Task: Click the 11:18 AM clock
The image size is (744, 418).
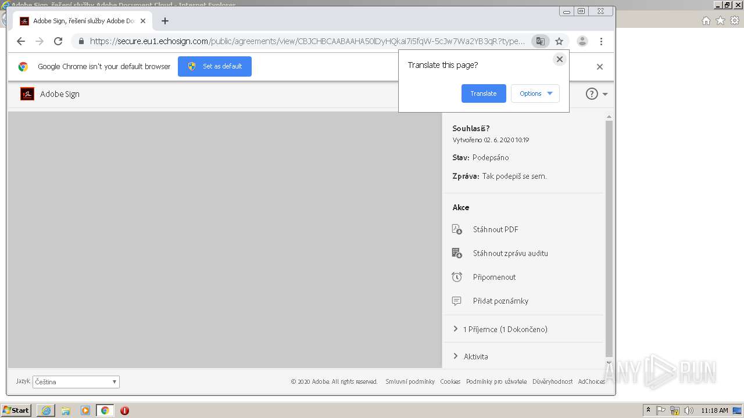Action: tap(714, 410)
